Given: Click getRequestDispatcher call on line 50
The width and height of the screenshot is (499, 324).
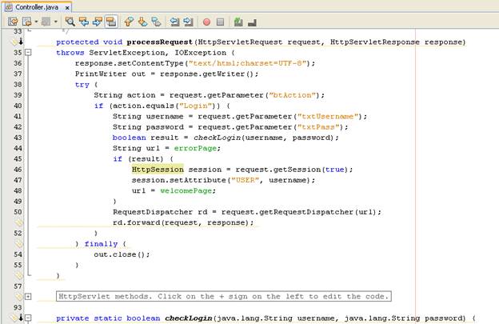Looking at the screenshot, I should [306, 212].
